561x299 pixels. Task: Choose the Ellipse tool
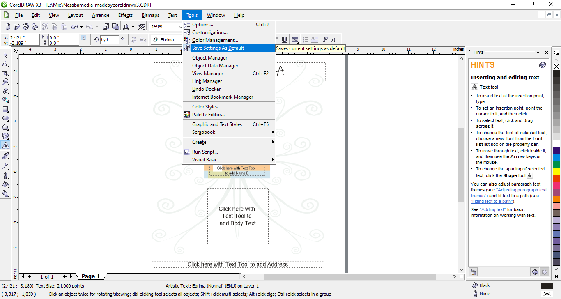(6, 118)
